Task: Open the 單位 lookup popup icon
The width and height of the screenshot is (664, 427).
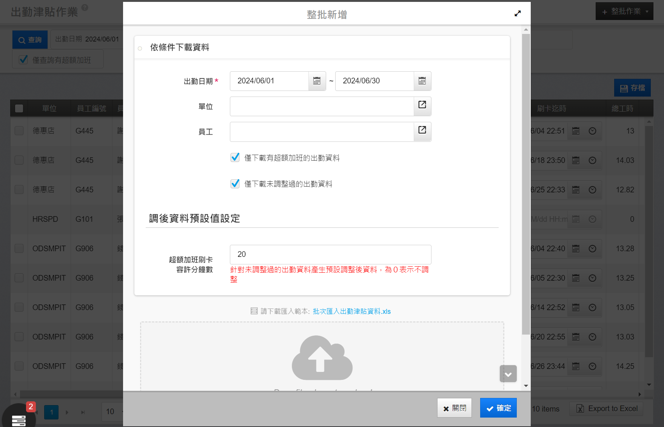Action: [x=422, y=105]
